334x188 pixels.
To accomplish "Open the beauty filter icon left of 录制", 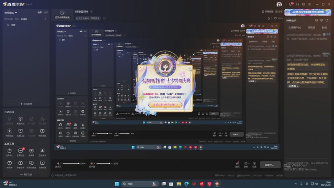I will [237, 164].
